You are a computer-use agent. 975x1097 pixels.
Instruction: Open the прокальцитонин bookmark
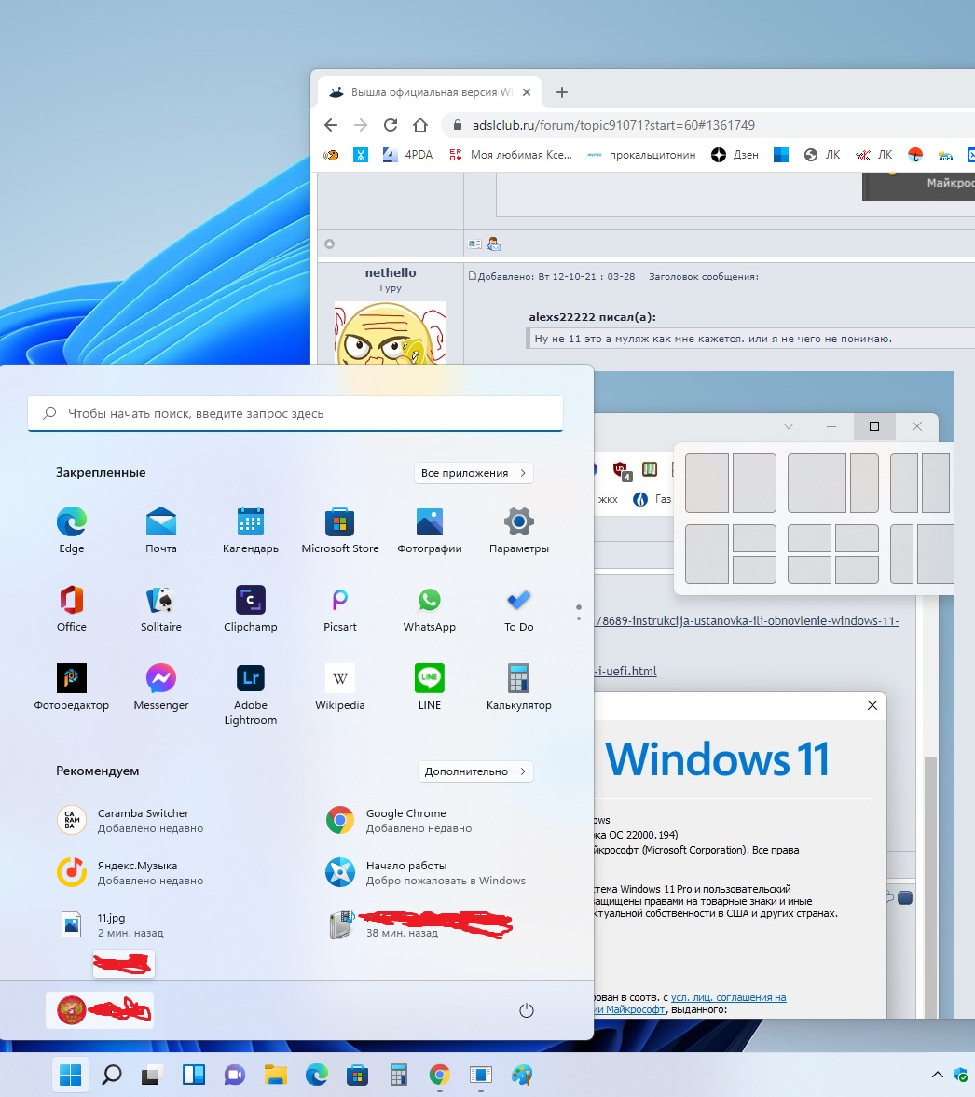[x=641, y=155]
